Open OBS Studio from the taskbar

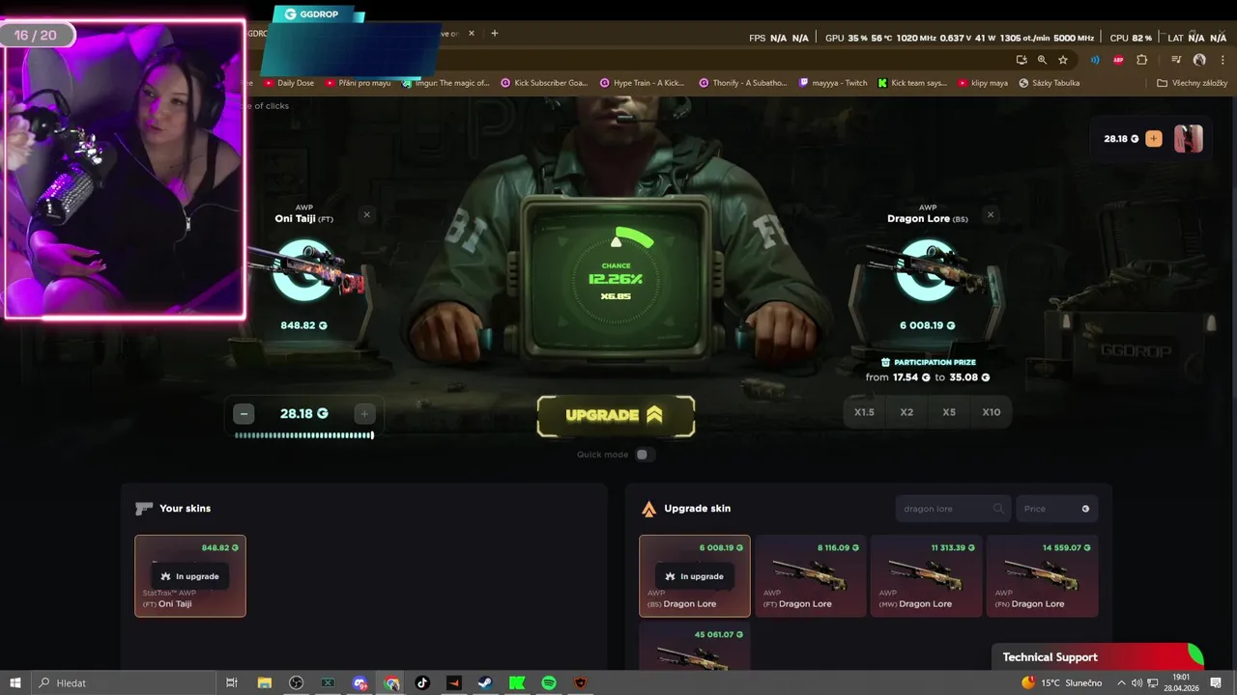(297, 682)
